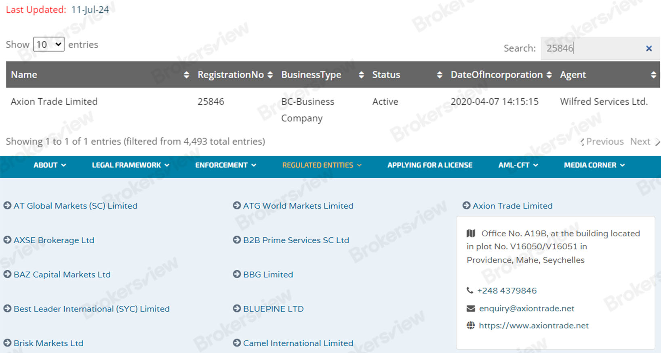
Task: Click arrow icon beside Axion Trade Limited entry
Action: tap(466, 205)
